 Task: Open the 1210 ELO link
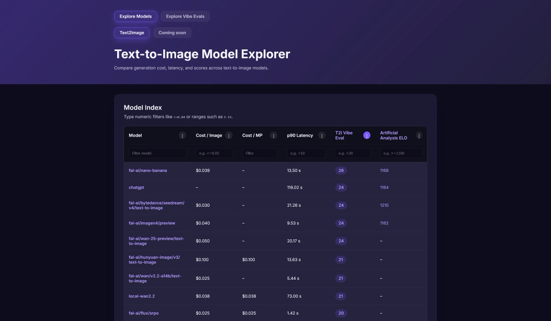pyautogui.click(x=384, y=205)
